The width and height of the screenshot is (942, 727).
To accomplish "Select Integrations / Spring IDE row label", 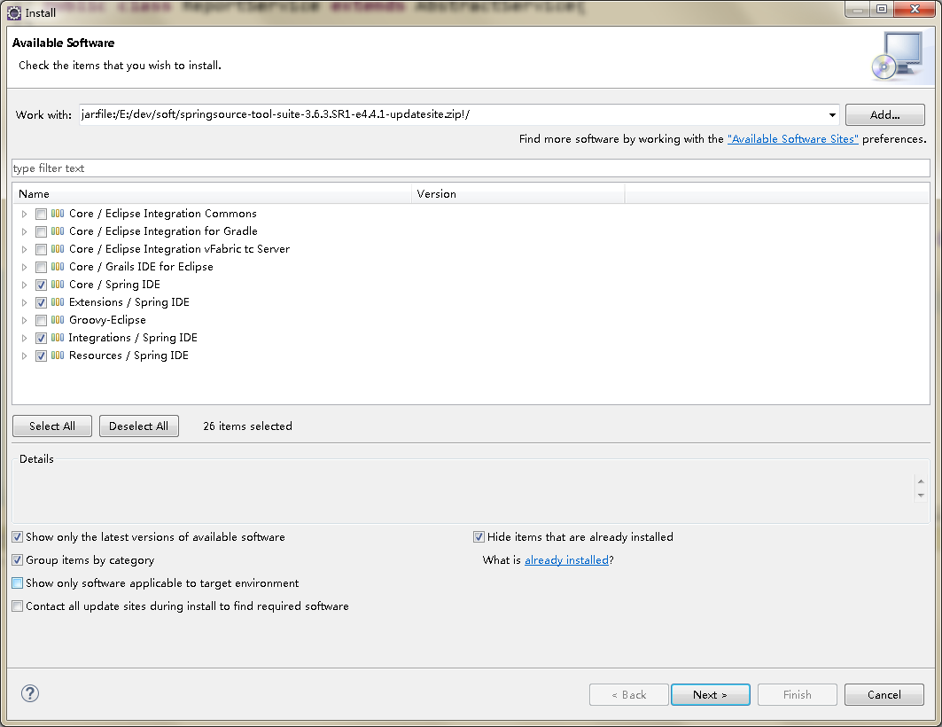I will 133,338.
